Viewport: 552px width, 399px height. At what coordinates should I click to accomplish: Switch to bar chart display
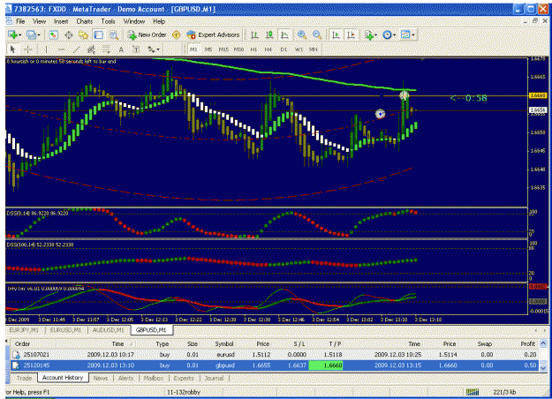[x=254, y=34]
